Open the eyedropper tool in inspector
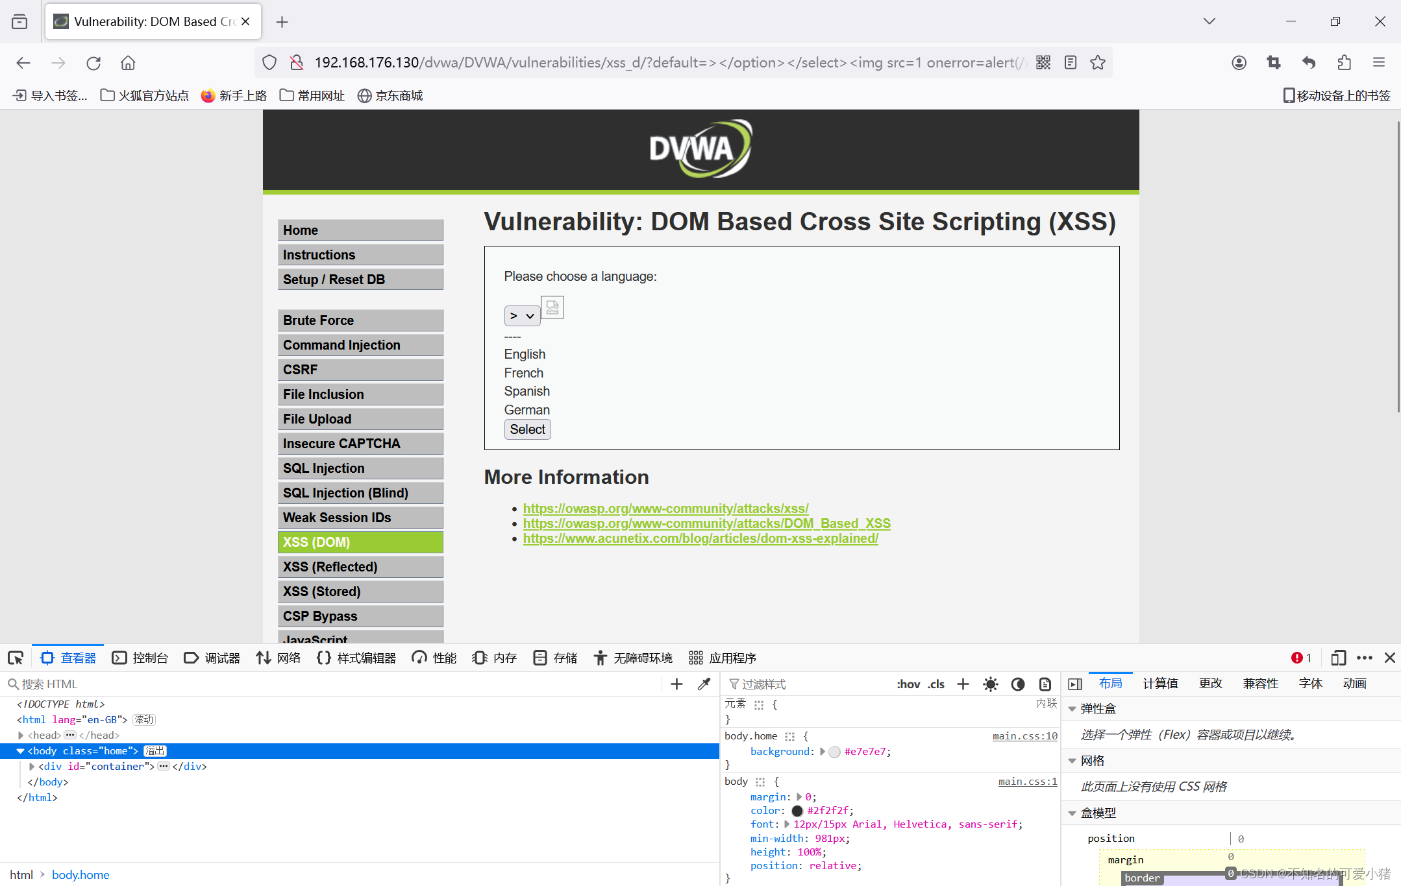1401x886 pixels. pos(704,684)
